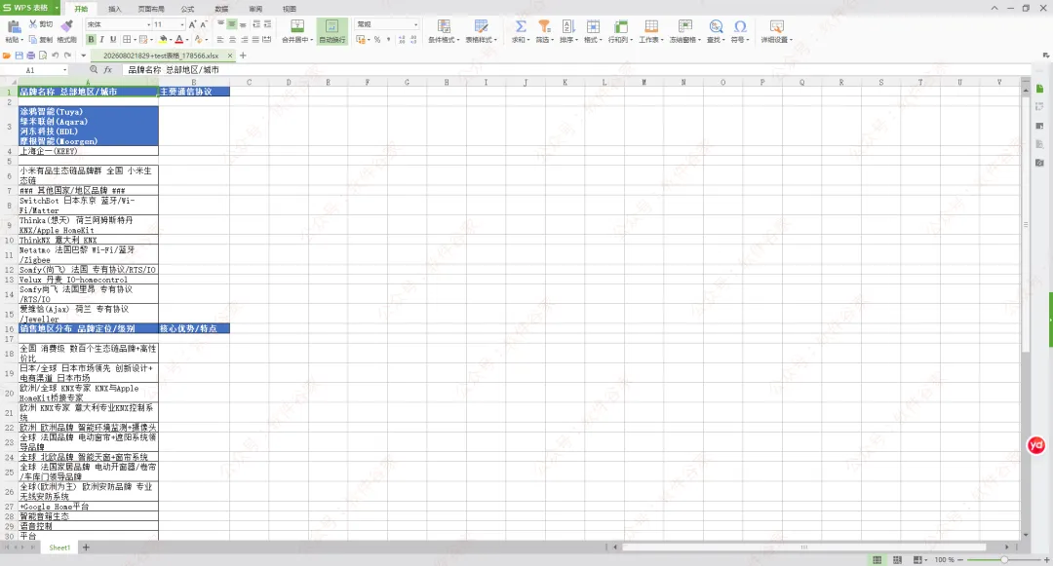Image resolution: width=1053 pixels, height=566 pixels.
Task: Click the Copy (复制) icon
Action: (x=33, y=40)
